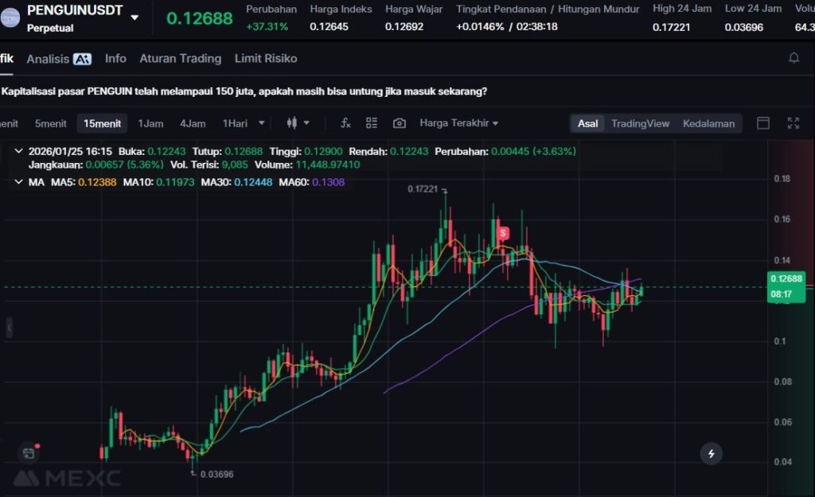815x497 pixels.
Task: Collapse the MA indicator legend row
Action: [x=18, y=182]
